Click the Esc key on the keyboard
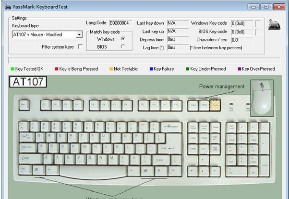The height and width of the screenshot is (199, 289). point(24,105)
